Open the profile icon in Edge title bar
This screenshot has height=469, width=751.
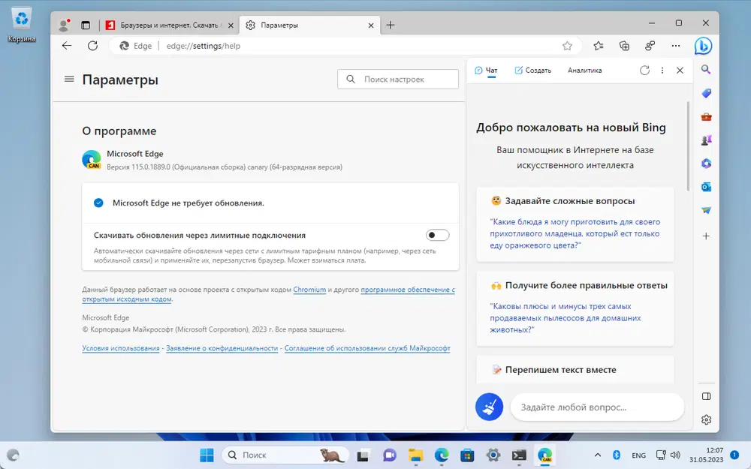[x=64, y=25]
